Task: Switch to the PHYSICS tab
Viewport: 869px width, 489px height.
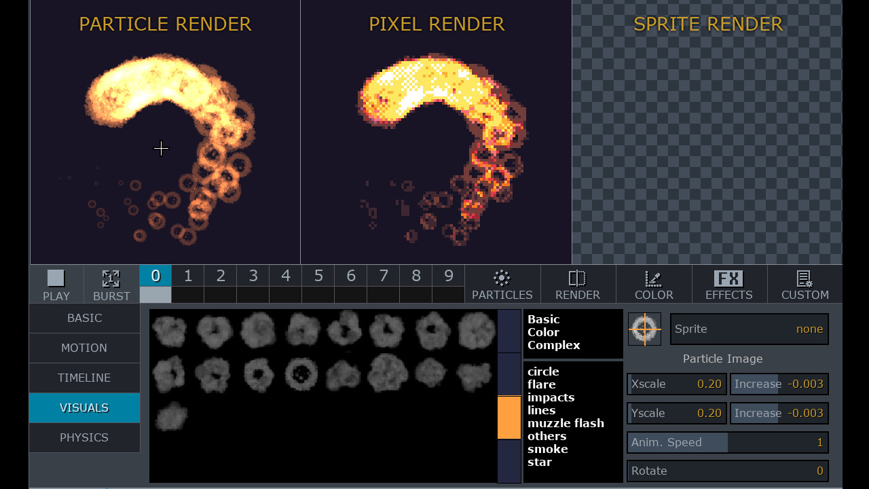Action: point(84,437)
